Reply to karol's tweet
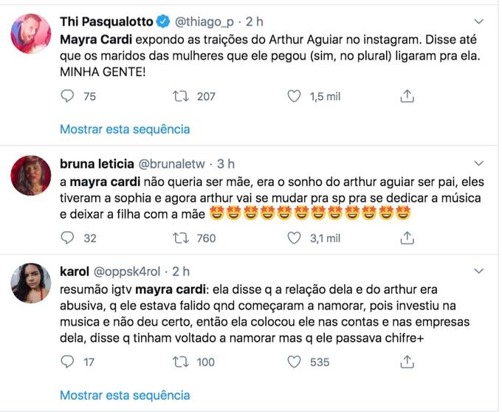Image resolution: width=502 pixels, height=412 pixels. click(68, 362)
